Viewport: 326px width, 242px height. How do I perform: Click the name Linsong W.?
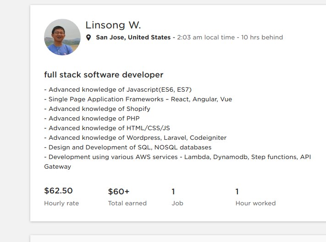coord(113,25)
